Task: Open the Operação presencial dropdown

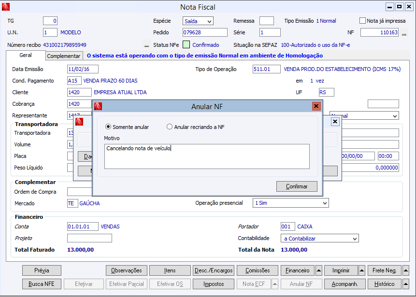Action: click(290, 203)
